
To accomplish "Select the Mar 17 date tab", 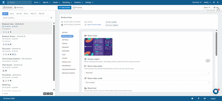I will (34, 14).
